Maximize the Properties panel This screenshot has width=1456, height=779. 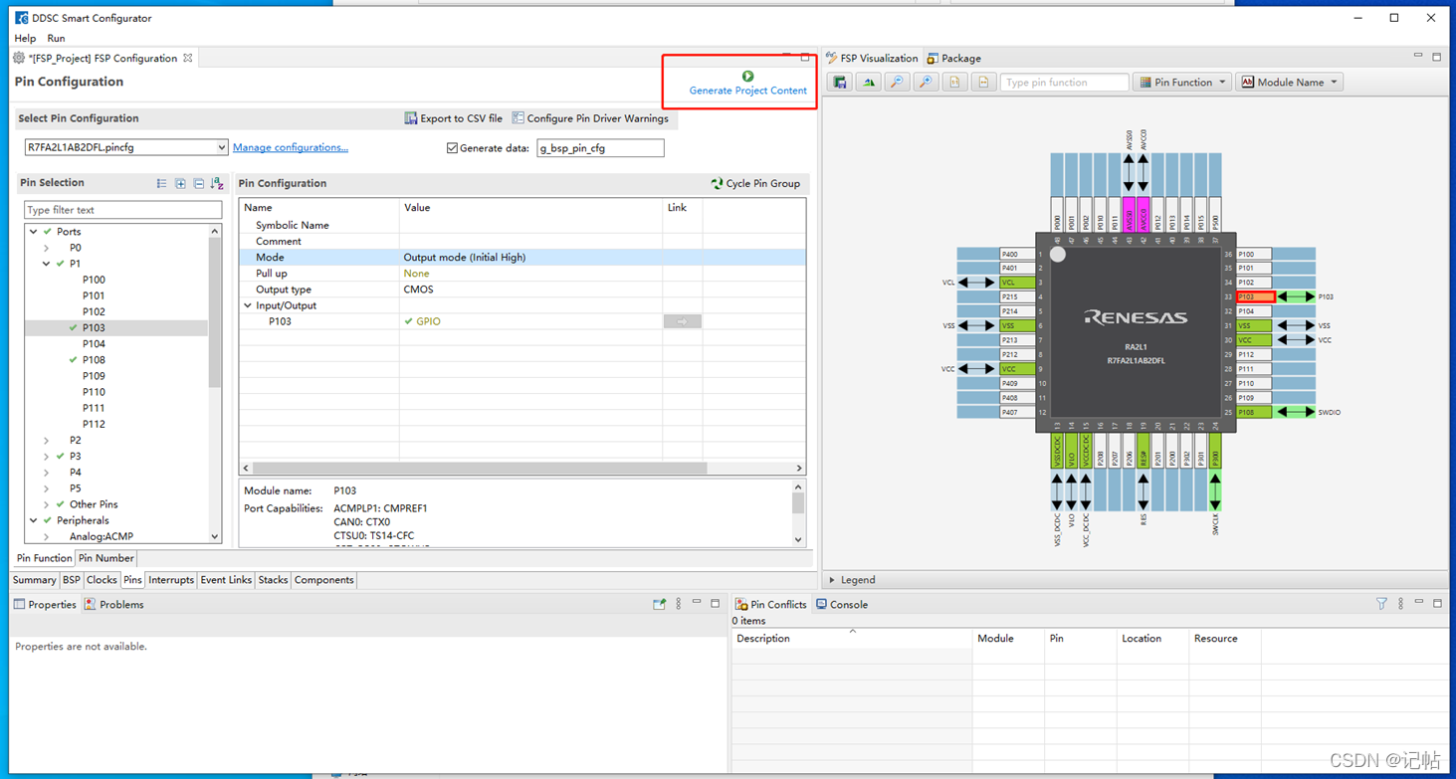point(715,603)
